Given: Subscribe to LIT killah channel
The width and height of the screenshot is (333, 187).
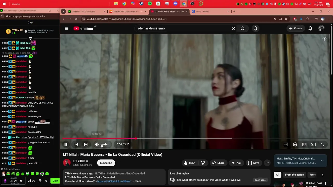Looking at the screenshot, I should click(106, 163).
